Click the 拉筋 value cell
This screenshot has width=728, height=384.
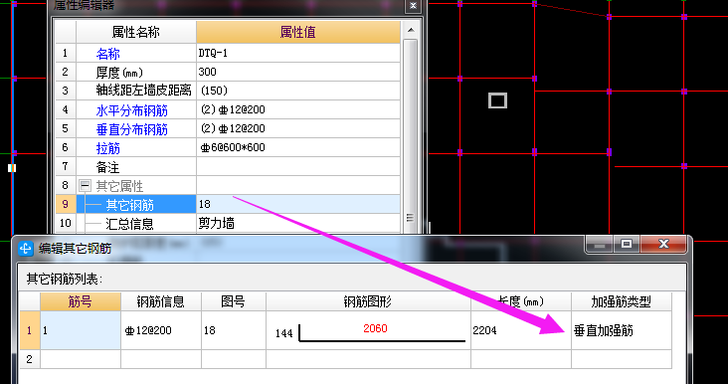(298, 147)
